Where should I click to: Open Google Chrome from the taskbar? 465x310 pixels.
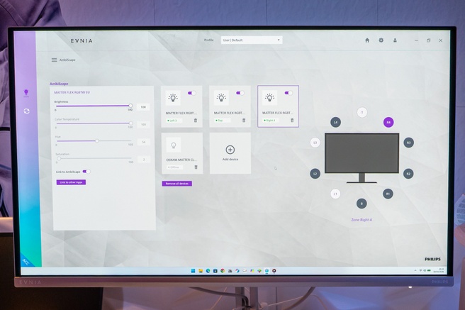pos(223,270)
